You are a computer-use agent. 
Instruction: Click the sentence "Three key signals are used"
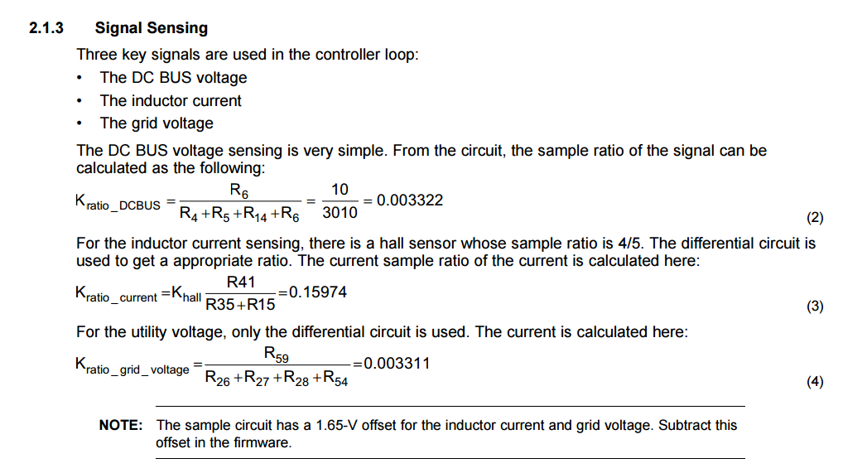(248, 55)
